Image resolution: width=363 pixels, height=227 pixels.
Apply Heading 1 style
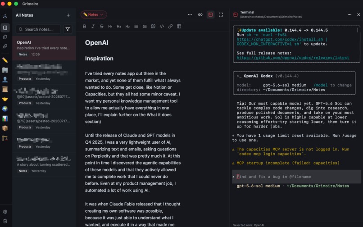pyautogui.click(x=110, y=27)
